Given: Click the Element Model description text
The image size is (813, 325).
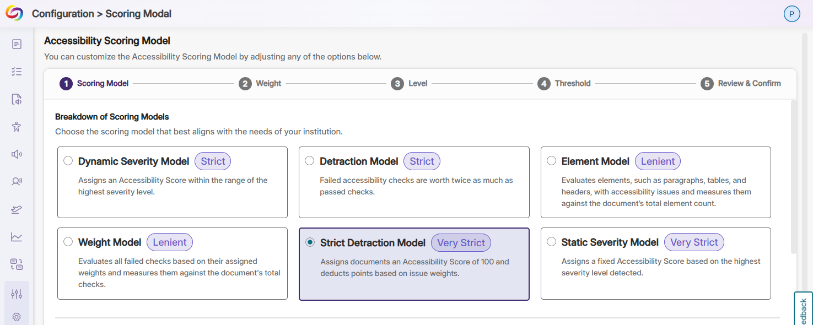Looking at the screenshot, I should coord(656,192).
